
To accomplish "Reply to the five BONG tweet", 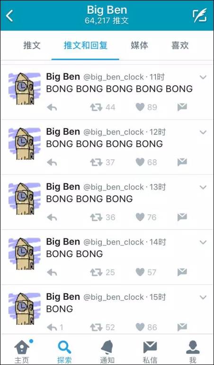I will pos(52,107).
